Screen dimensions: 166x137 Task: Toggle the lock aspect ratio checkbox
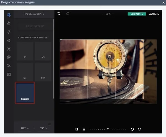(49, 124)
